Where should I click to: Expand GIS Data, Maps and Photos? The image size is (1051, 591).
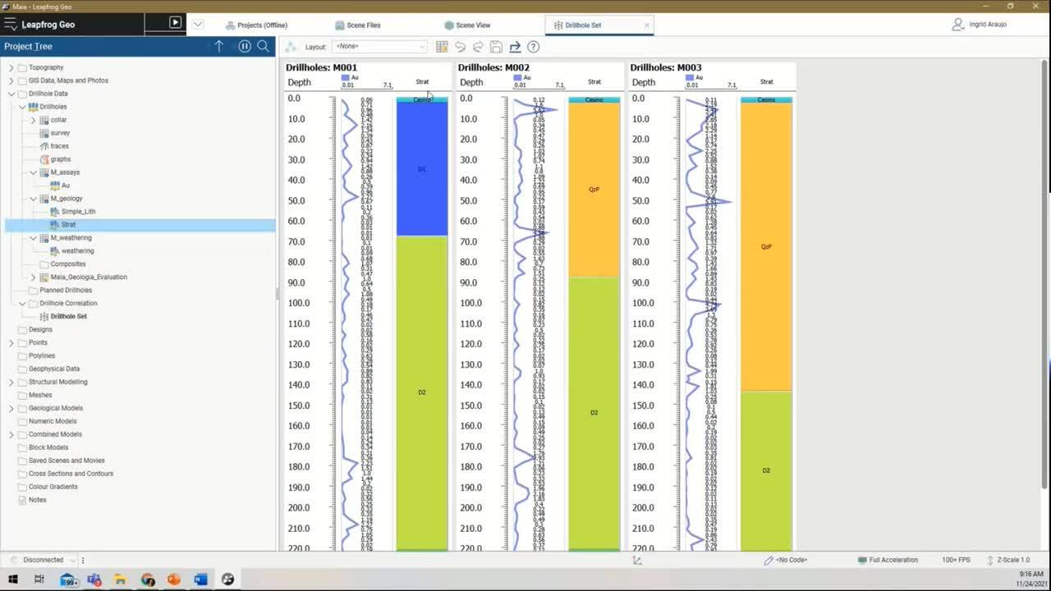(x=11, y=80)
